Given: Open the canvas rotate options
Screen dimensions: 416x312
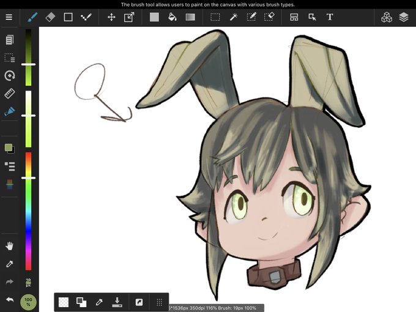Looking at the screenshot, I should coord(10,76).
